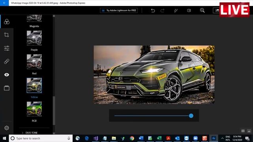Expand the DUO TONE section
The height and width of the screenshot is (142, 253).
tap(30, 133)
